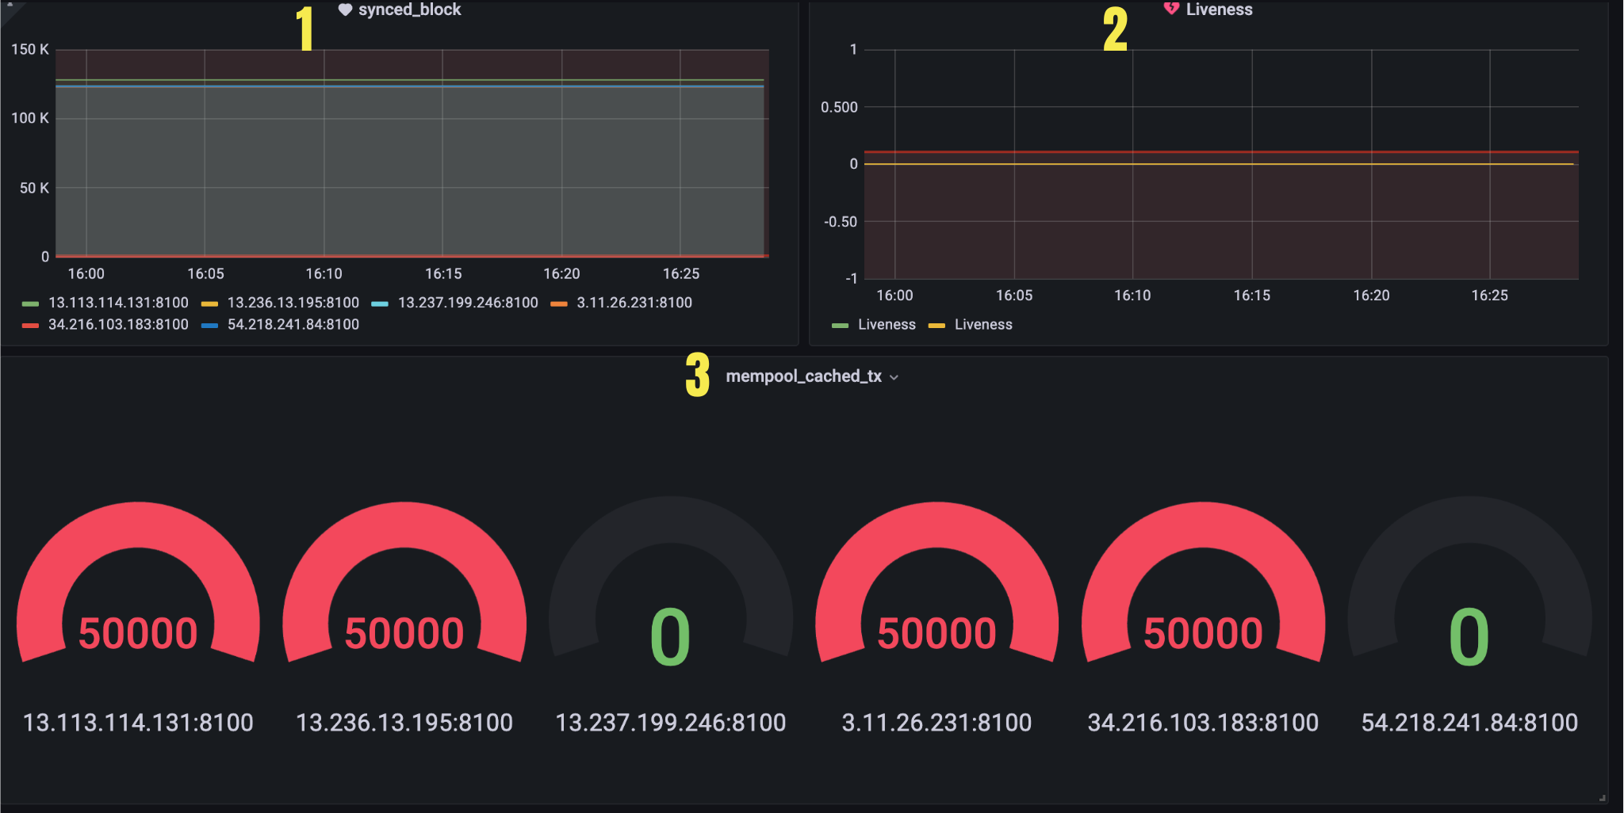Toggle 54.218.241.84:8100 series label in synced_block legend
This screenshot has width=1624, height=813.
pos(293,325)
